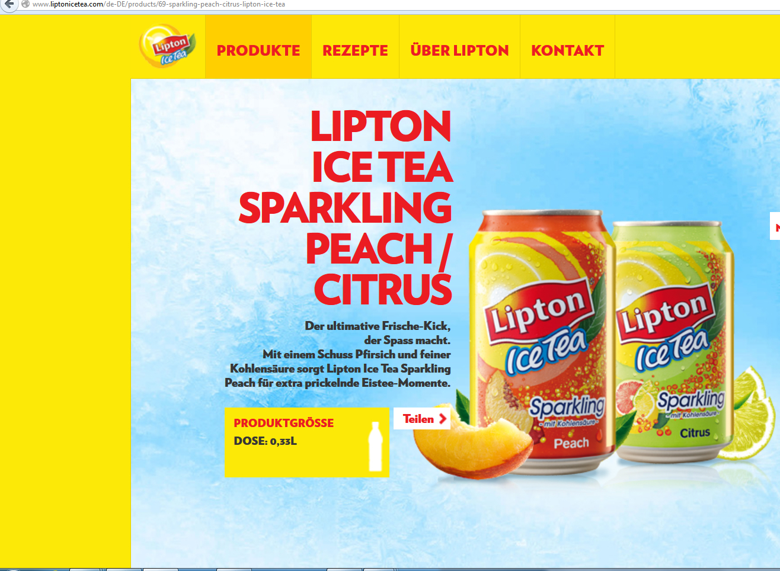Click the Teilen share button

tap(422, 419)
